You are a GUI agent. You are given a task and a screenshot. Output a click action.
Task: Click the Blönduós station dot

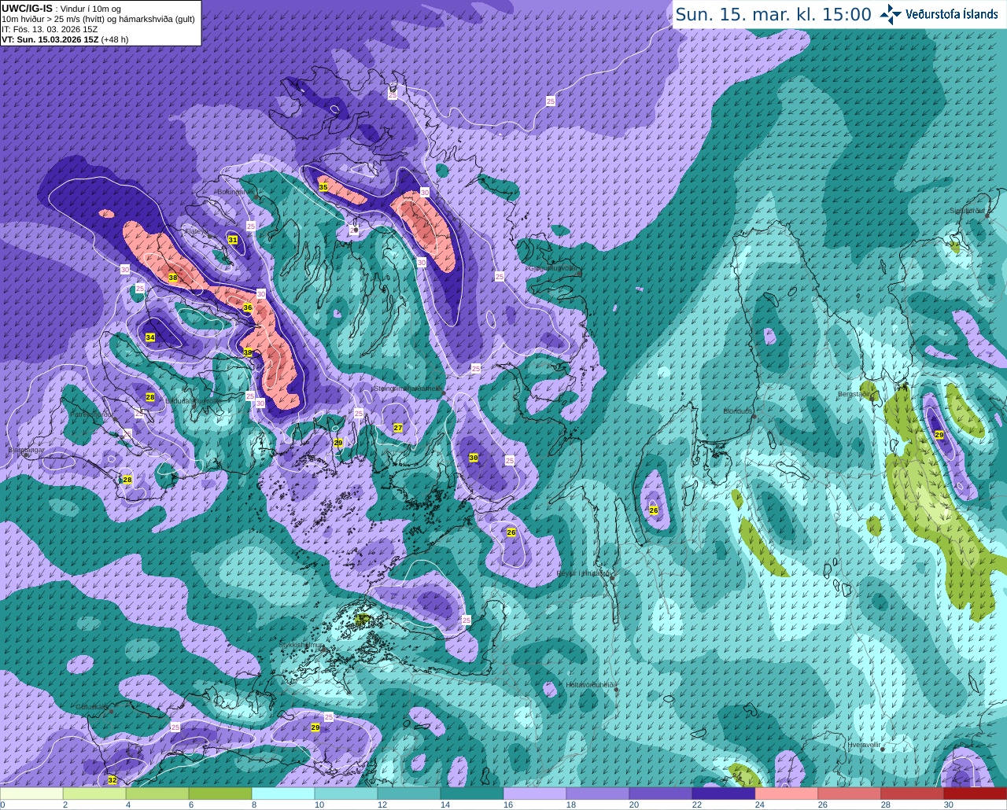coord(754,417)
